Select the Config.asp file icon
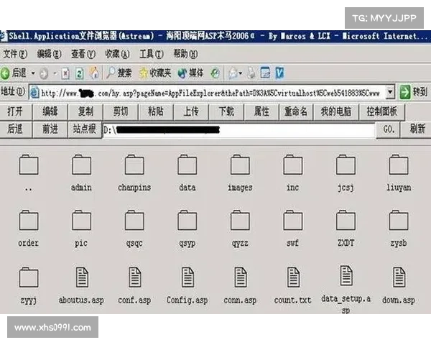The width and height of the screenshot is (431, 345). (187, 277)
